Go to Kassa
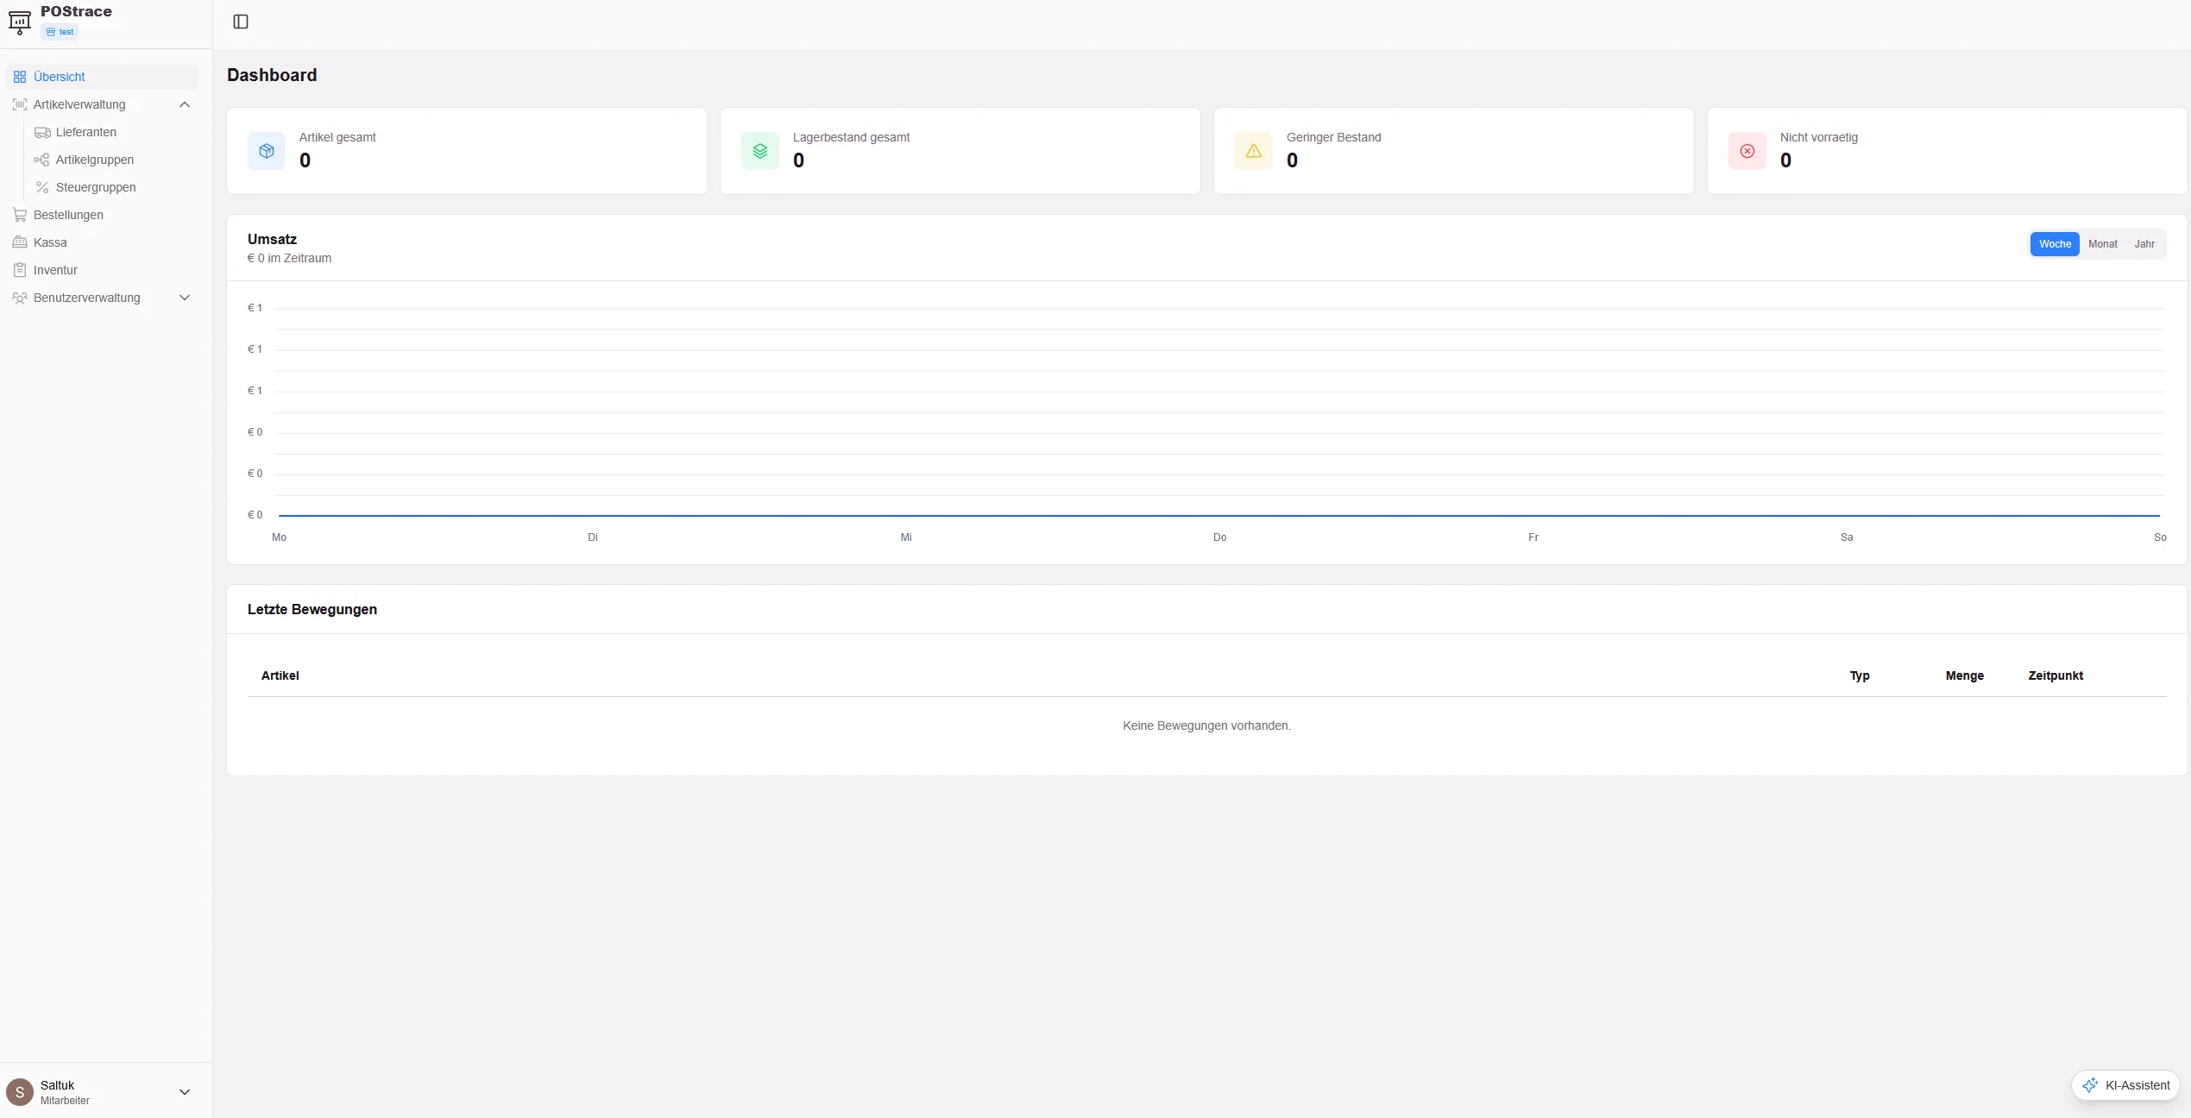The height and width of the screenshot is (1118, 2191). [x=103, y=242]
